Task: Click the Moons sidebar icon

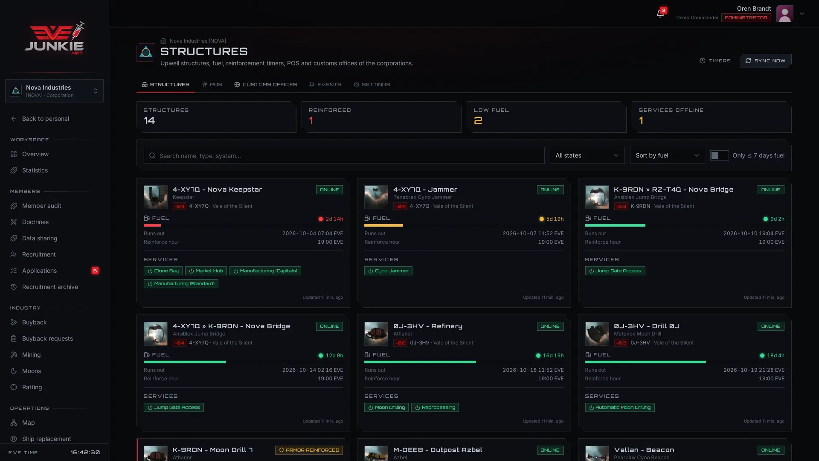Action: (x=14, y=371)
